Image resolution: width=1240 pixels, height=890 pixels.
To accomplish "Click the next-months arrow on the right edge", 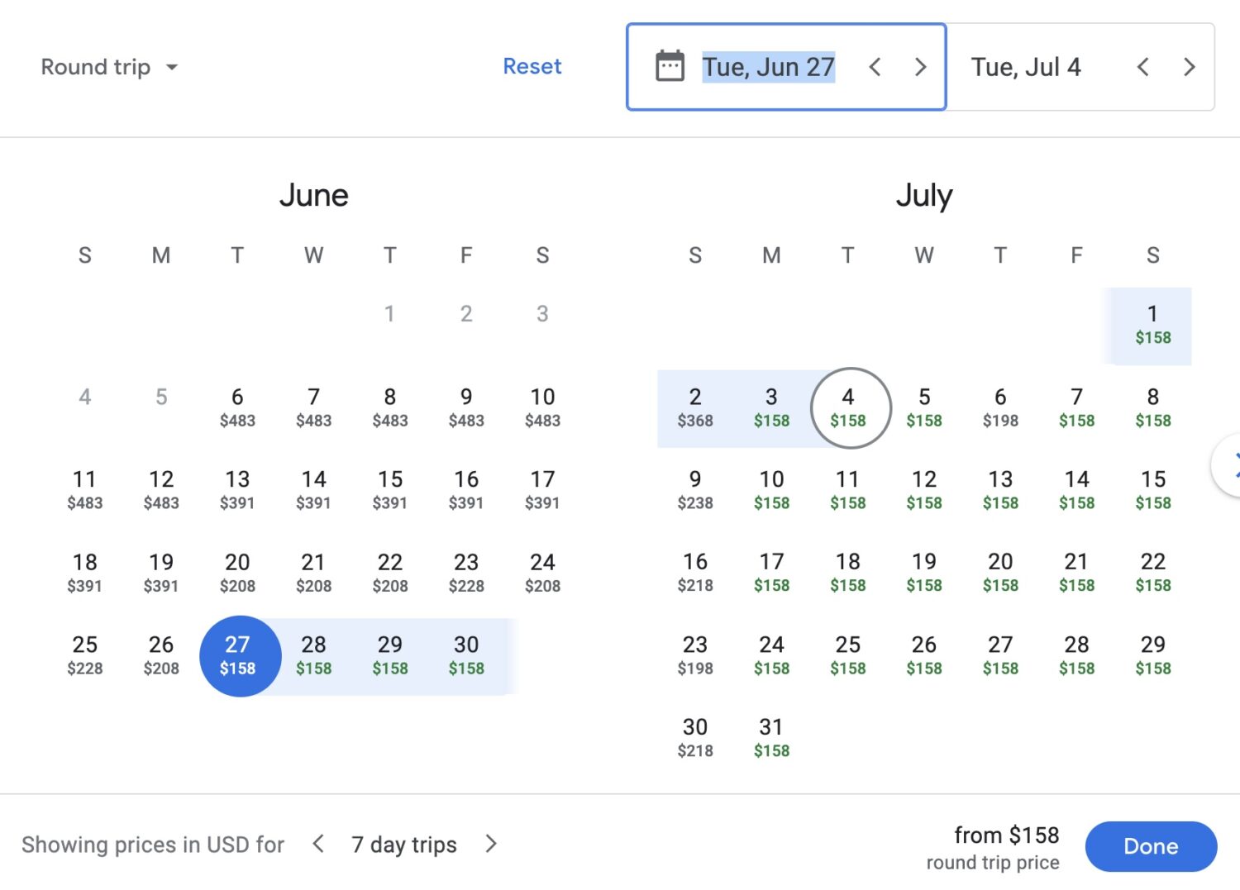I will click(1233, 465).
